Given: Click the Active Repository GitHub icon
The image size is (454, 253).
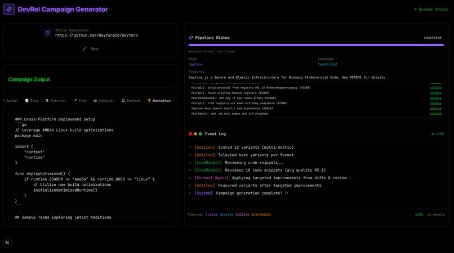Looking at the screenshot, I should point(48,33).
